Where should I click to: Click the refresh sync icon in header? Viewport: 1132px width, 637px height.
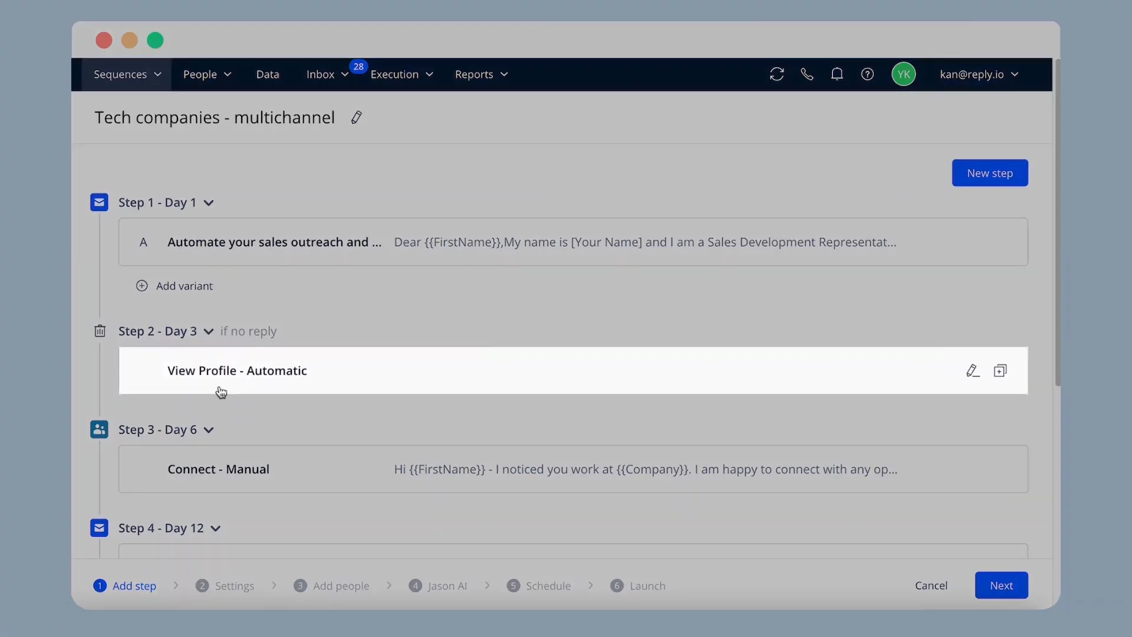[776, 74]
